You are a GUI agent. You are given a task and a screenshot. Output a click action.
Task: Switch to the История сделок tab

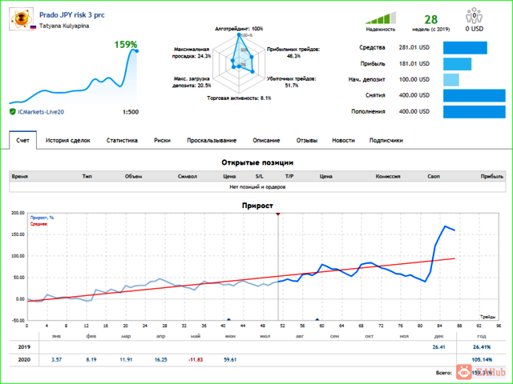coord(67,141)
